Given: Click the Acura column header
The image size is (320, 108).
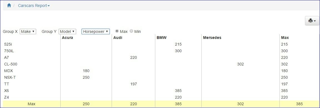Looking at the screenshot, I should tap(67, 38).
